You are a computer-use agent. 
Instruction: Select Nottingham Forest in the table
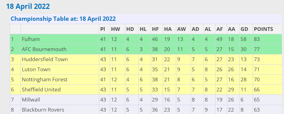tap(45, 79)
